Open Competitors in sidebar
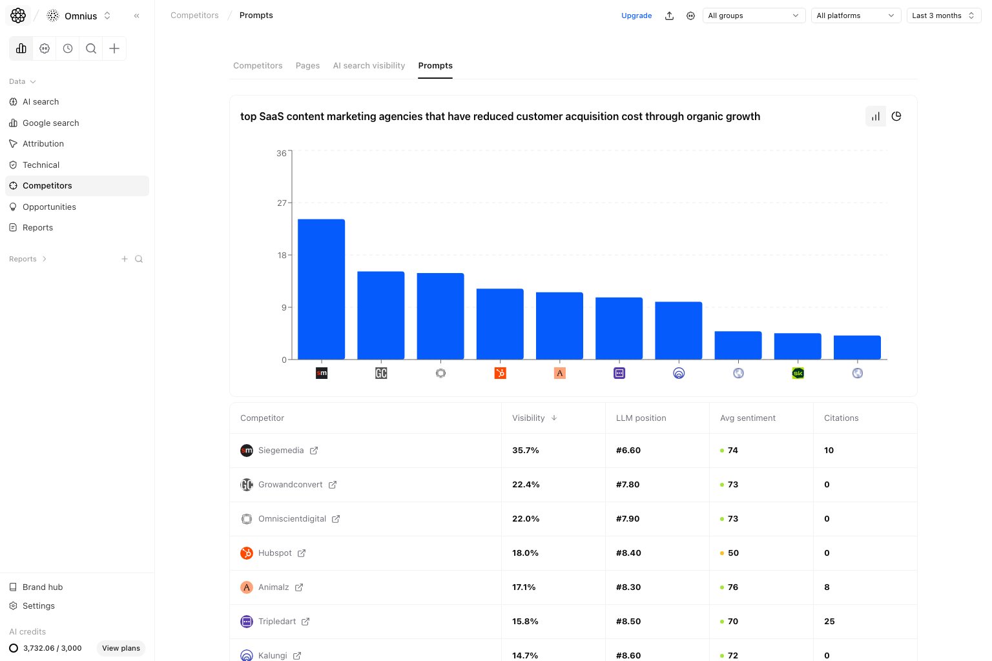The width and height of the screenshot is (992, 661). pyautogui.click(x=77, y=186)
